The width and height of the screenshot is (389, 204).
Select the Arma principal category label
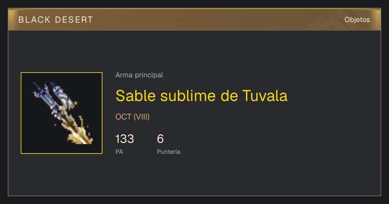point(139,75)
